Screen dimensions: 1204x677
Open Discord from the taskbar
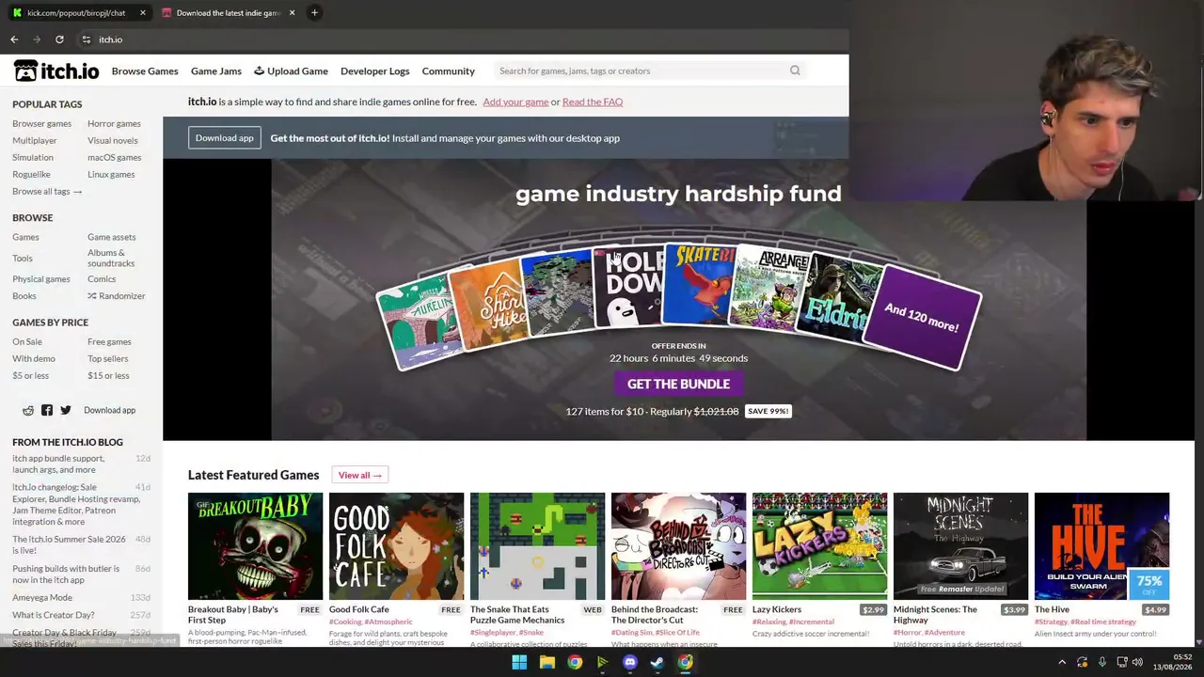click(630, 662)
